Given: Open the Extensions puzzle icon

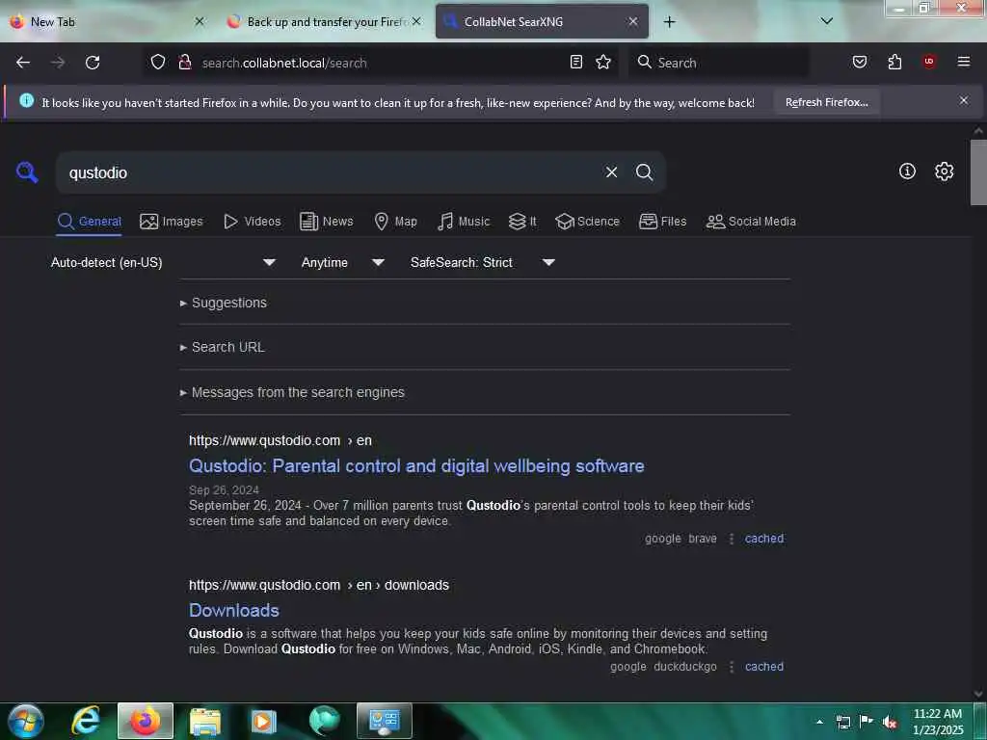Looking at the screenshot, I should 894,62.
